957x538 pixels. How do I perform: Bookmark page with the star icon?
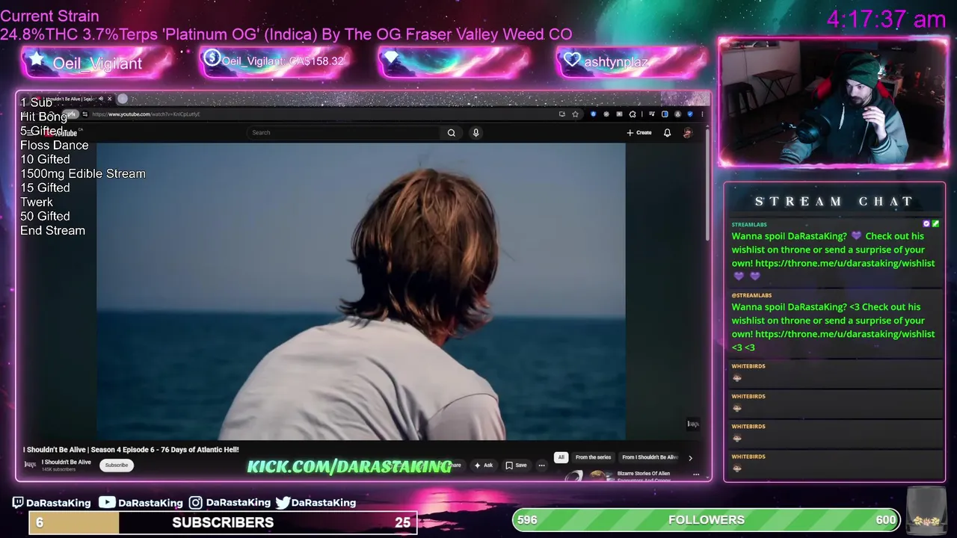click(x=575, y=114)
